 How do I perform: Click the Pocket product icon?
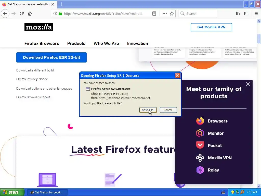pyautogui.click(x=200, y=145)
